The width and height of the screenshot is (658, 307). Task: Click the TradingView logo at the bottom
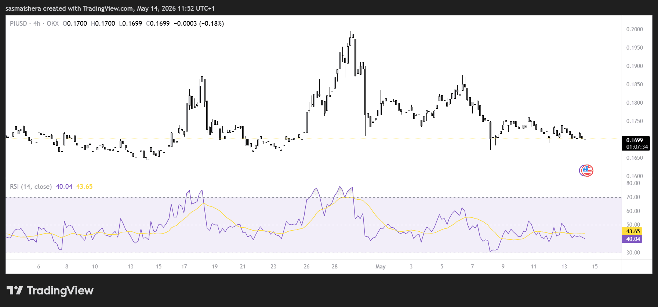(x=50, y=290)
